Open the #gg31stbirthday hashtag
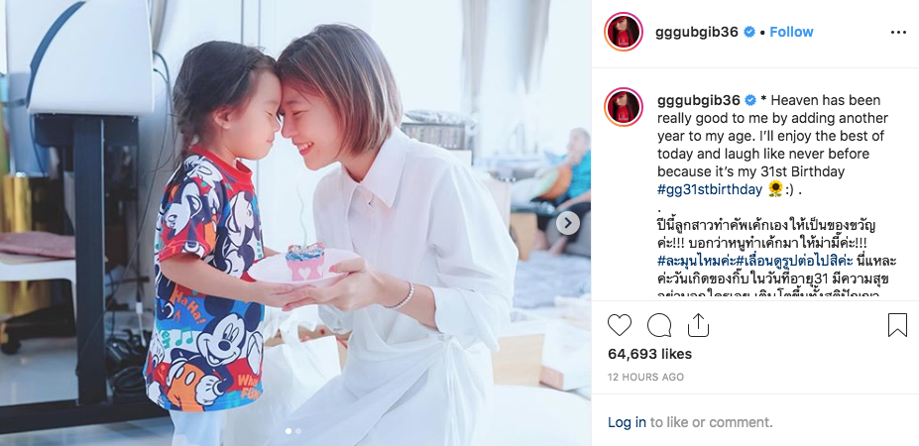This screenshot has width=919, height=446. [710, 189]
